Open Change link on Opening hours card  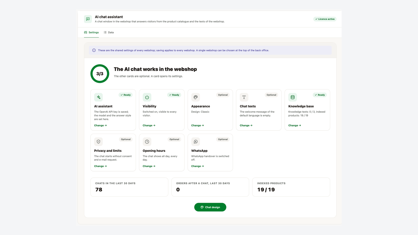[x=149, y=166]
